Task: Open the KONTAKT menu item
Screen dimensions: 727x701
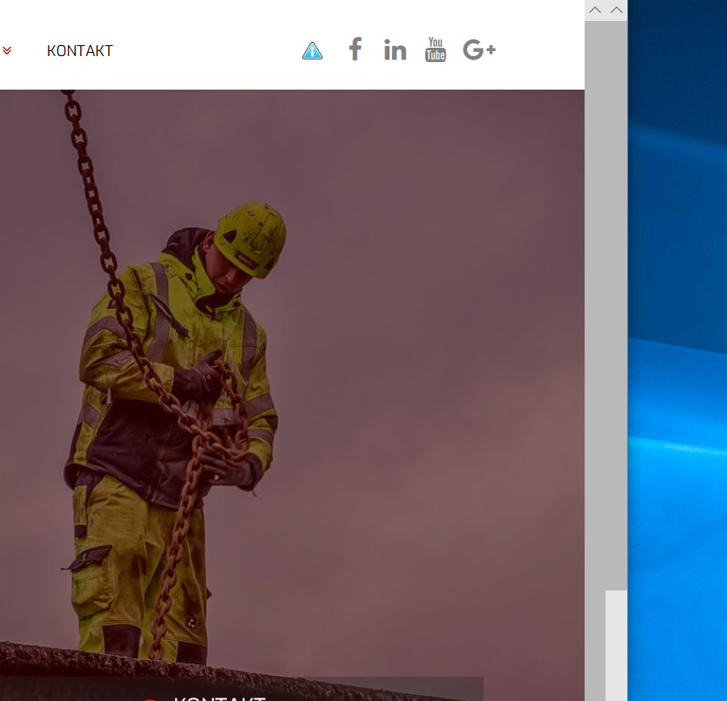Action: [x=80, y=50]
